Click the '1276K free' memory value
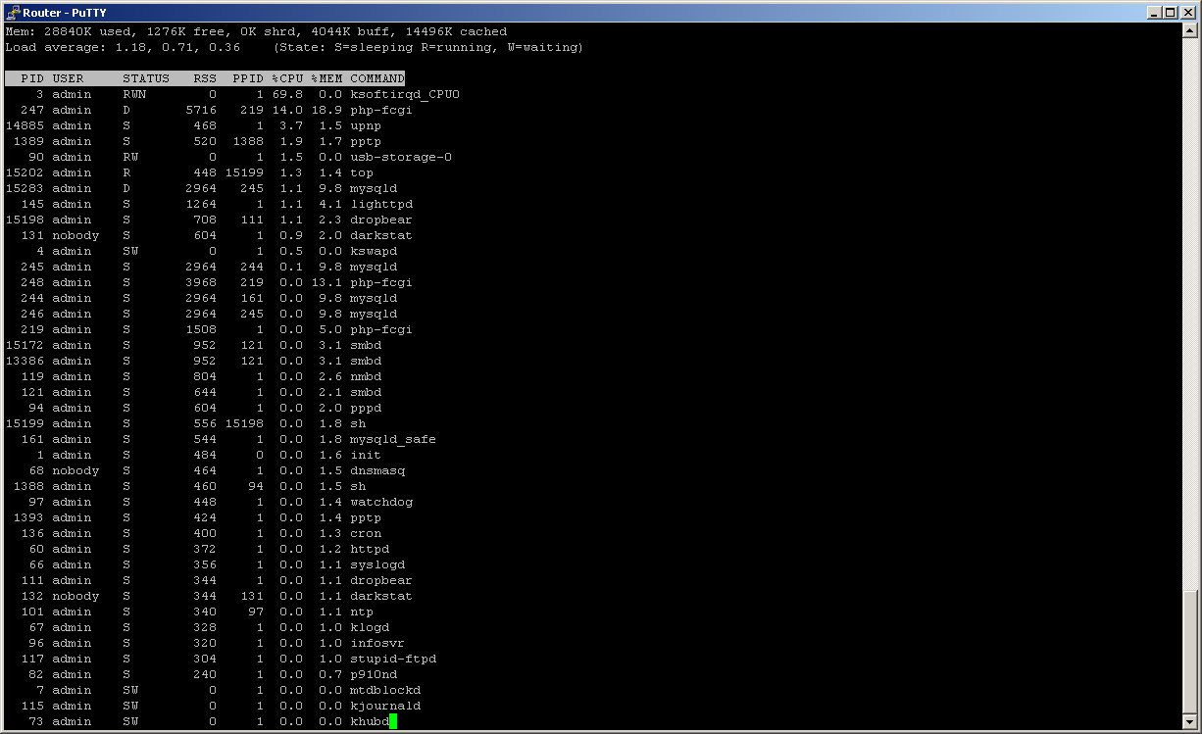 point(185,31)
